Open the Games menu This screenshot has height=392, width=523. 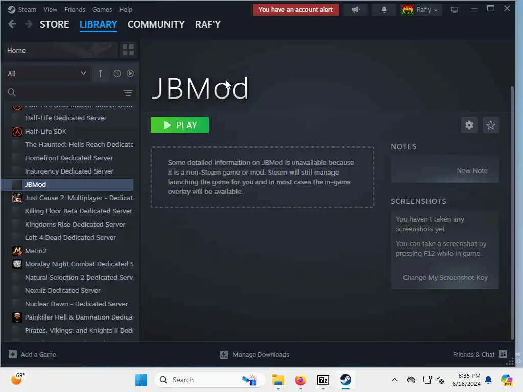coord(102,9)
